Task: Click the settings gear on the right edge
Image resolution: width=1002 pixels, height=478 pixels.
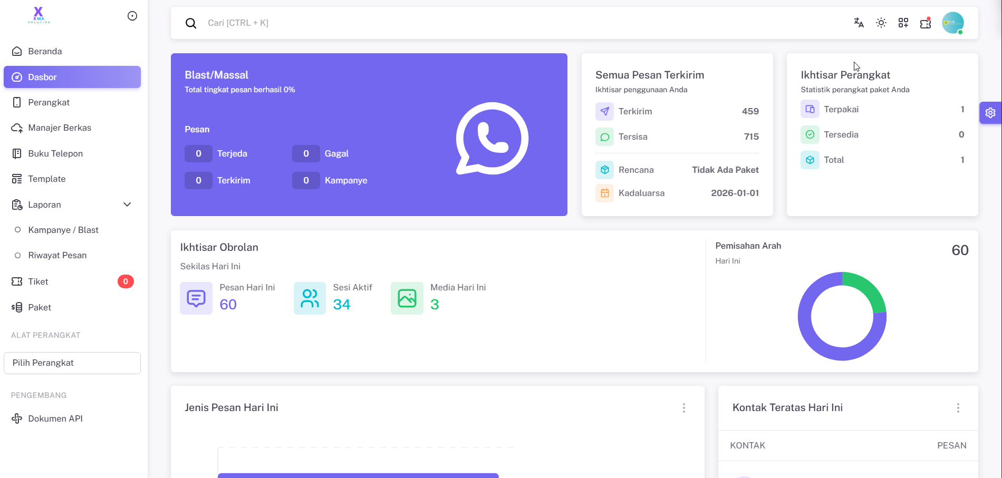Action: pyautogui.click(x=990, y=112)
